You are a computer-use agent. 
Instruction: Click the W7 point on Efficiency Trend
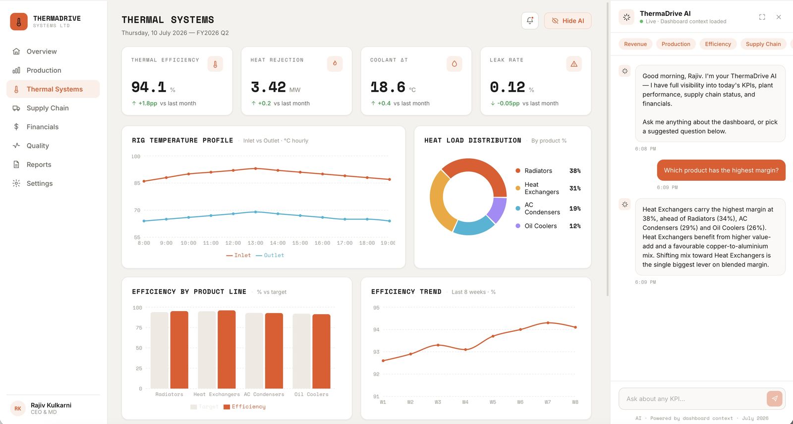(x=548, y=323)
